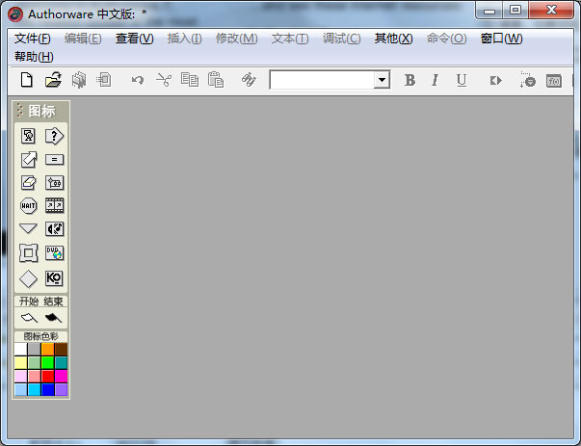The width and height of the screenshot is (581, 446).
Task: Click the Find toolbar icon
Action: click(x=249, y=80)
